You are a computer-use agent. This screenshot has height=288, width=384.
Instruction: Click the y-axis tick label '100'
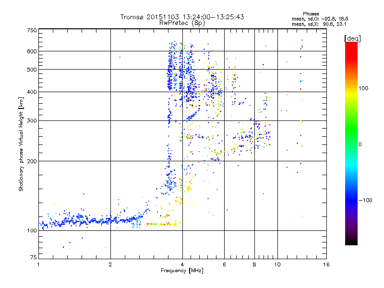point(32,231)
